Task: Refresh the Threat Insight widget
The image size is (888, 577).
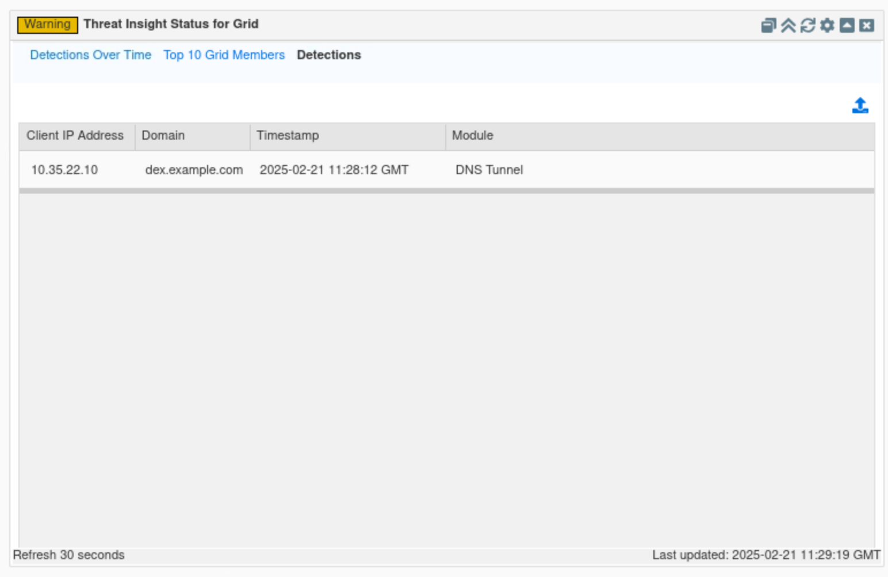Action: pyautogui.click(x=807, y=25)
